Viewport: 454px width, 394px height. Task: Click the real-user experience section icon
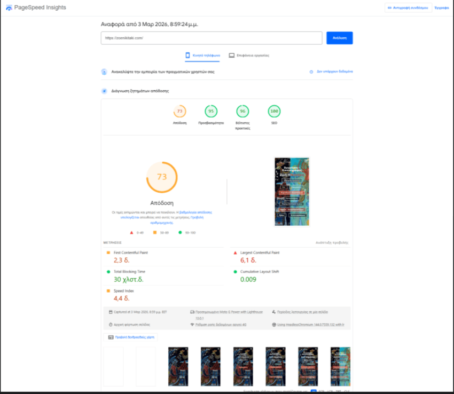pos(105,72)
